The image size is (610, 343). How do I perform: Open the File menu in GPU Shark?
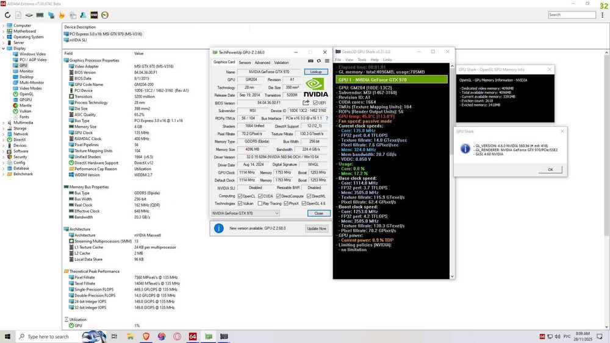pos(338,60)
